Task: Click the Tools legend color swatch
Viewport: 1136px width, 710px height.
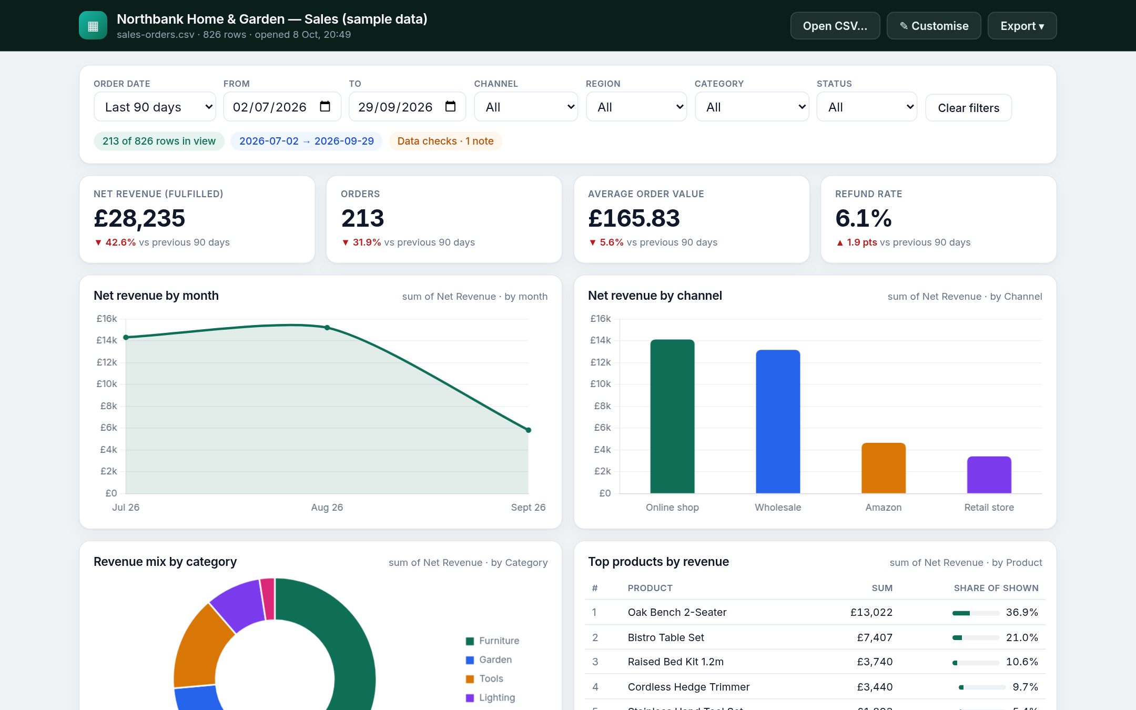Action: [x=470, y=679]
